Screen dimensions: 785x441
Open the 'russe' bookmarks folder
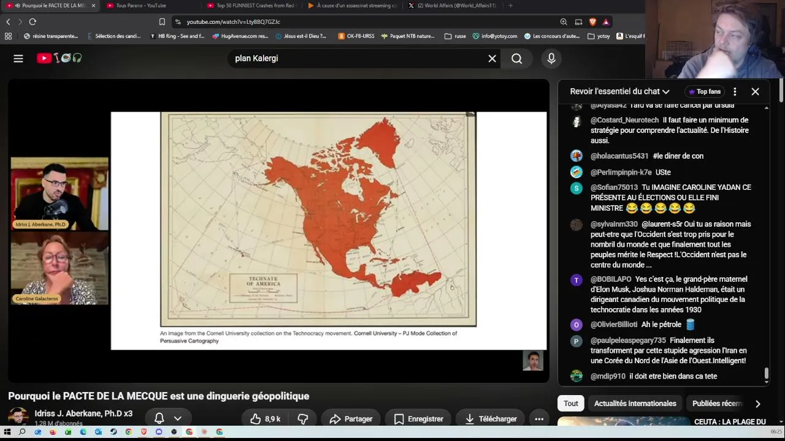455,36
